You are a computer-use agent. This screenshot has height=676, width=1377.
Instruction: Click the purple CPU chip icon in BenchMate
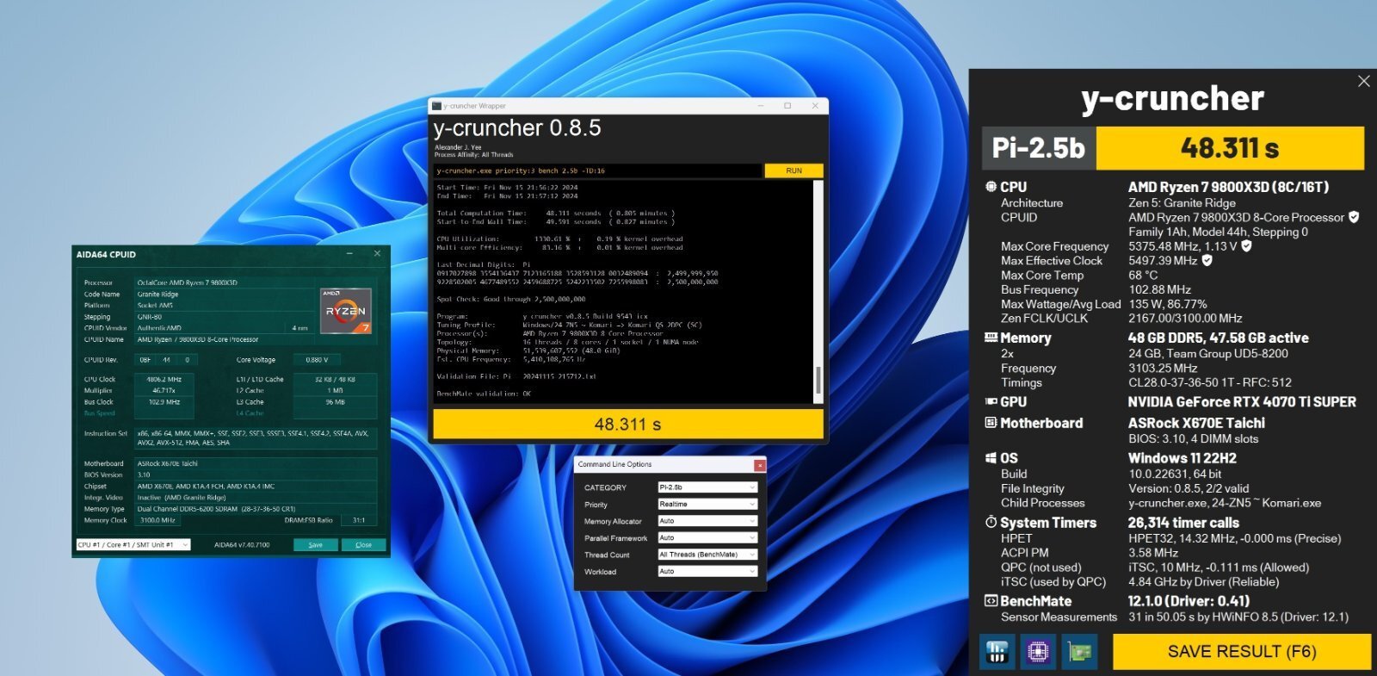[1038, 652]
